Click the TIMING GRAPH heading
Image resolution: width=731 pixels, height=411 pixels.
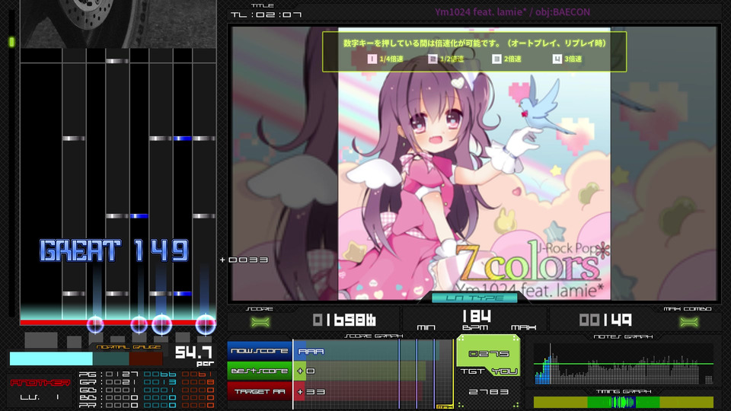pyautogui.click(x=624, y=391)
